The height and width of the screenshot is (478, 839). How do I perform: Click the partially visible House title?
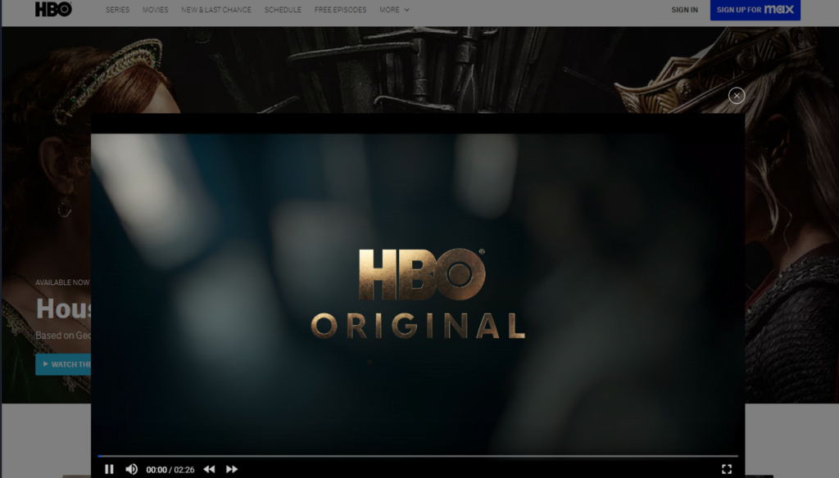click(x=63, y=309)
